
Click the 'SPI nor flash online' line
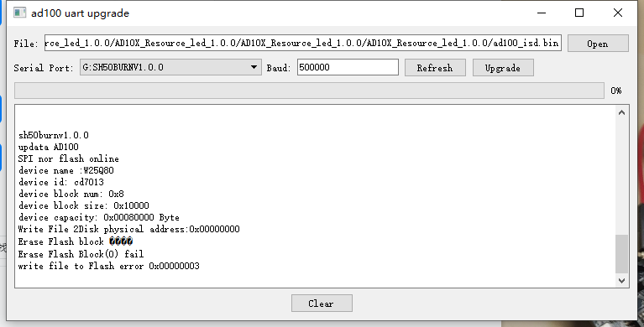pos(69,158)
